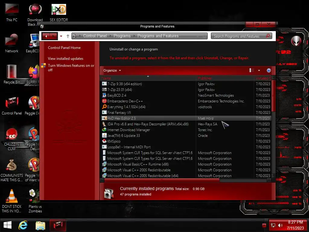309x232 pixels.
Task: Select the Control Panel taskbar button
Action: pos(58,225)
